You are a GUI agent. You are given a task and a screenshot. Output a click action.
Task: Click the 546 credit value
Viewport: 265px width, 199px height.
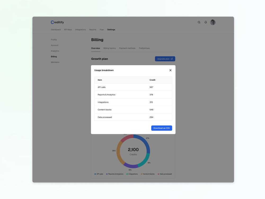coord(151,110)
